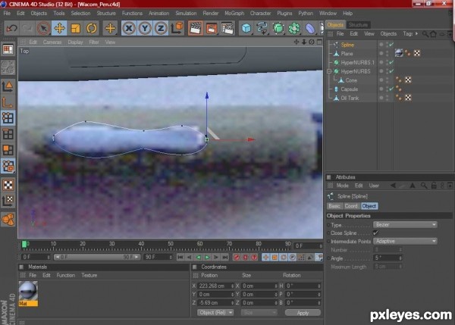Click the viewport layout icon in left sidebar
The image size is (455, 325).
point(8,50)
